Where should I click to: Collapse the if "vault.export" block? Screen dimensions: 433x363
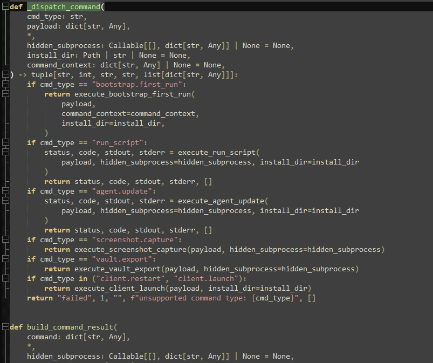coord(5,259)
